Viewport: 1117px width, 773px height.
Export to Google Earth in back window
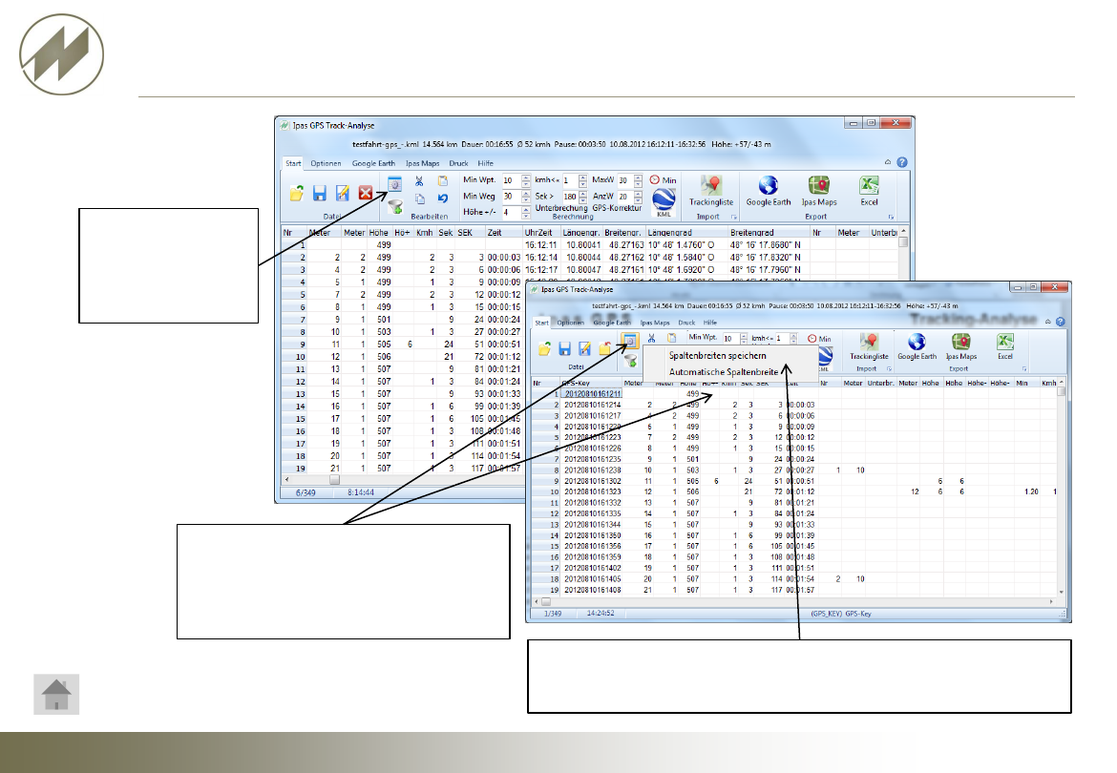coord(768,192)
